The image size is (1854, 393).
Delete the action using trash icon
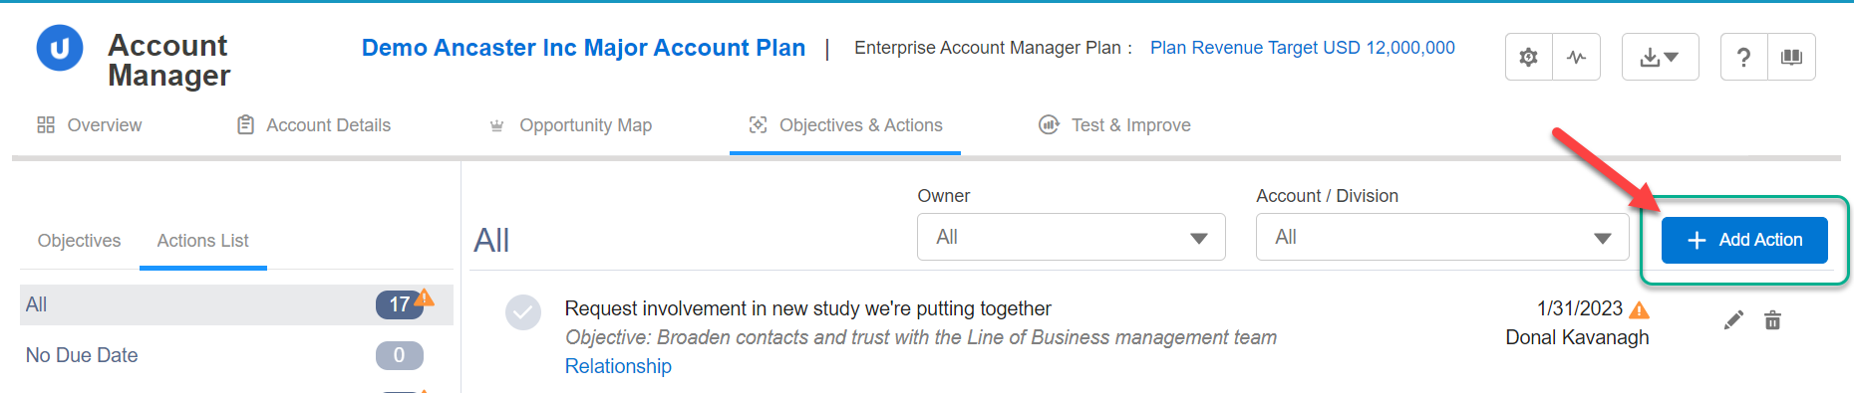(1772, 320)
